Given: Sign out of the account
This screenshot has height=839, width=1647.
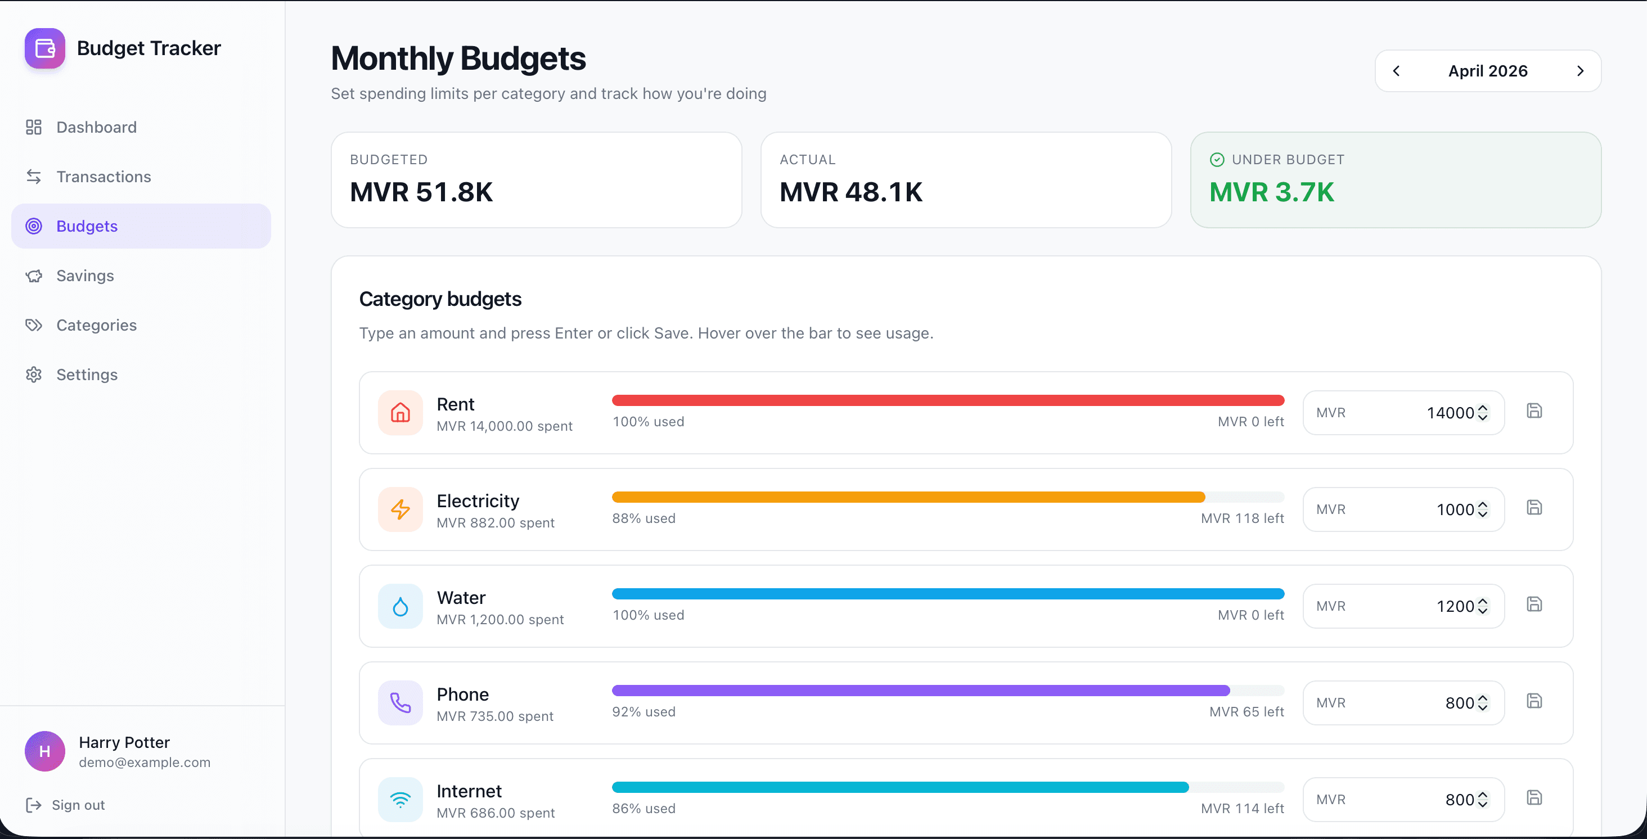Looking at the screenshot, I should tap(65, 805).
